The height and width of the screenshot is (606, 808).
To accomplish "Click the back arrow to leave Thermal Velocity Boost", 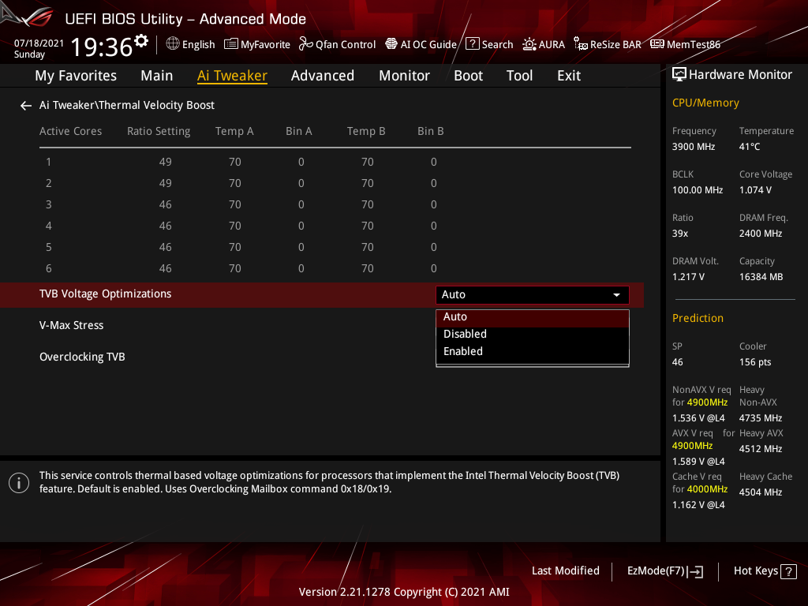I will click(x=25, y=105).
